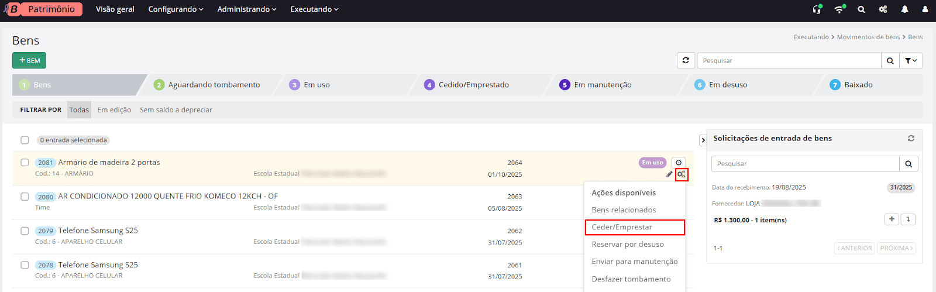936x292 pixels.
Task: Open the user profile icon
Action: [x=925, y=9]
